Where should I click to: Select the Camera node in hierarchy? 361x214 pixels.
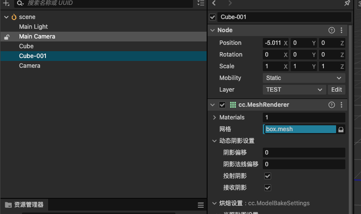29,66
